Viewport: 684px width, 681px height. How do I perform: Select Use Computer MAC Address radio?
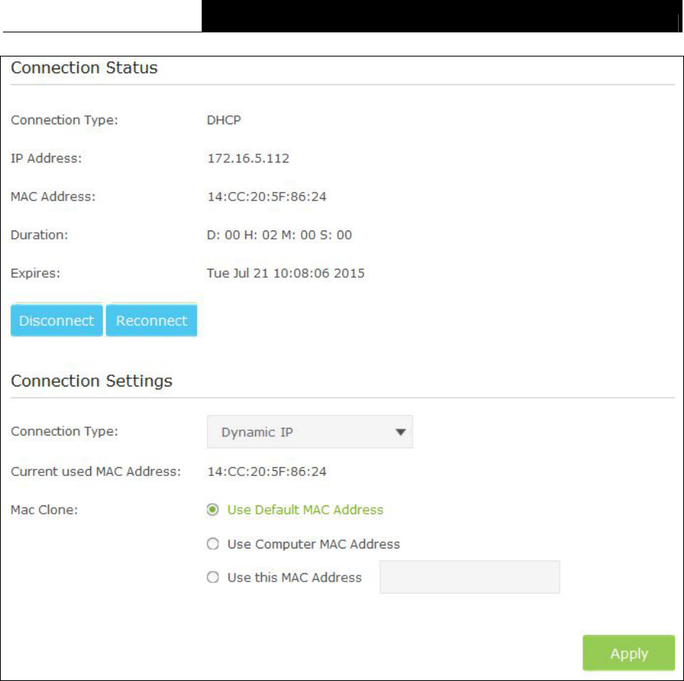pyautogui.click(x=213, y=544)
